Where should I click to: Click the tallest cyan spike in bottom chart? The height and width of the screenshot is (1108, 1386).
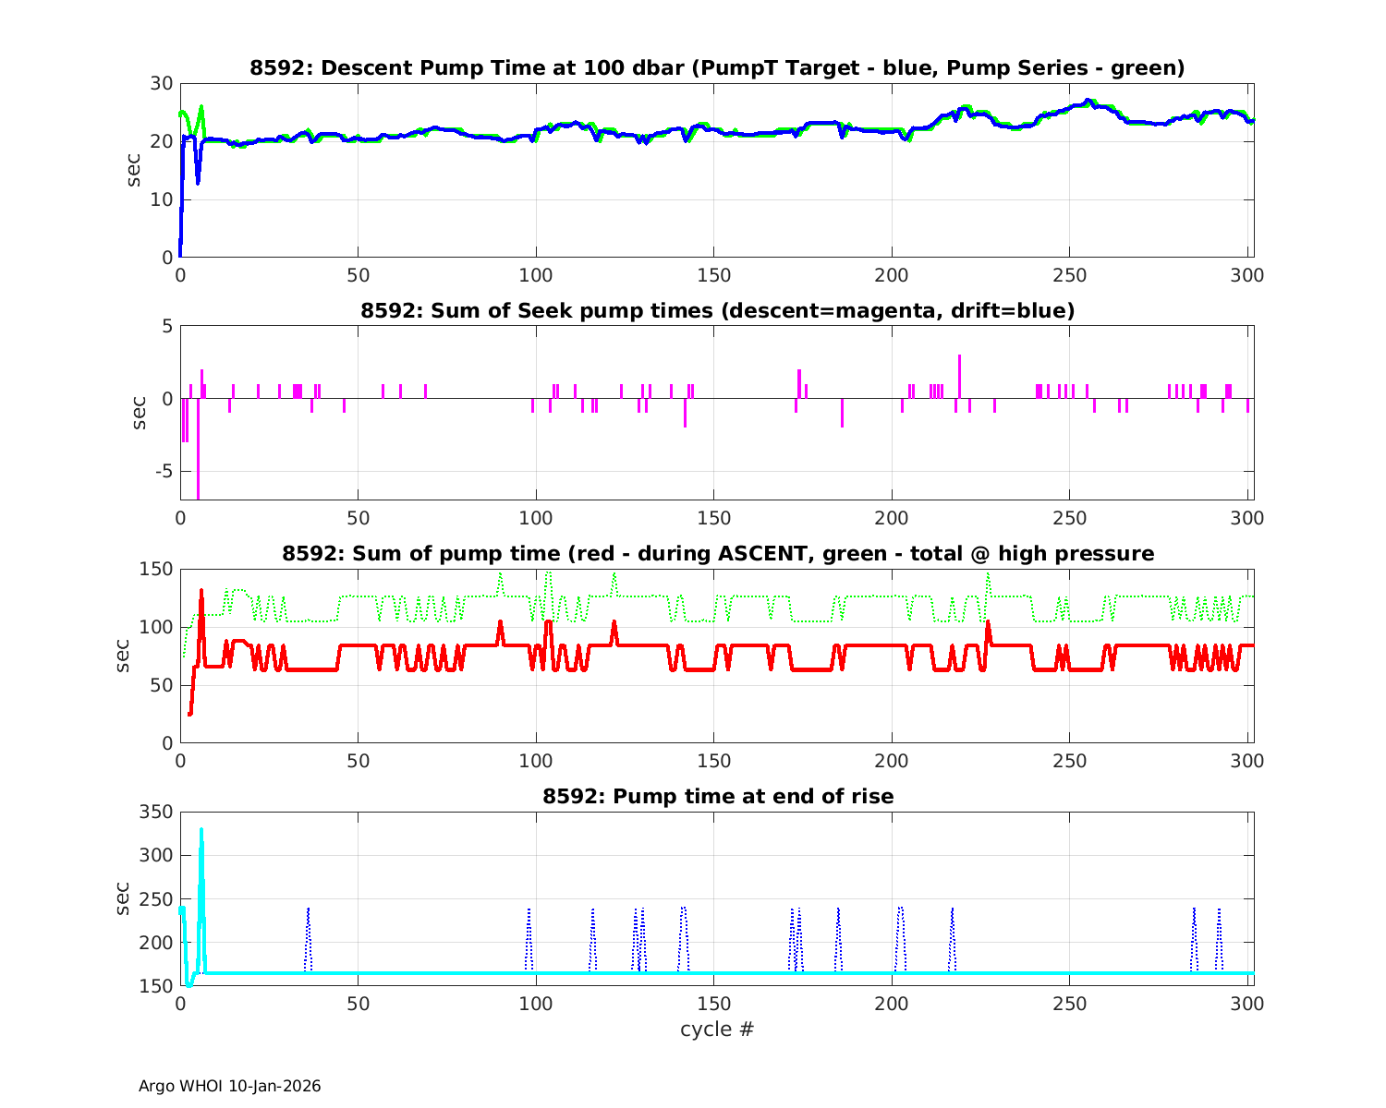[201, 833]
